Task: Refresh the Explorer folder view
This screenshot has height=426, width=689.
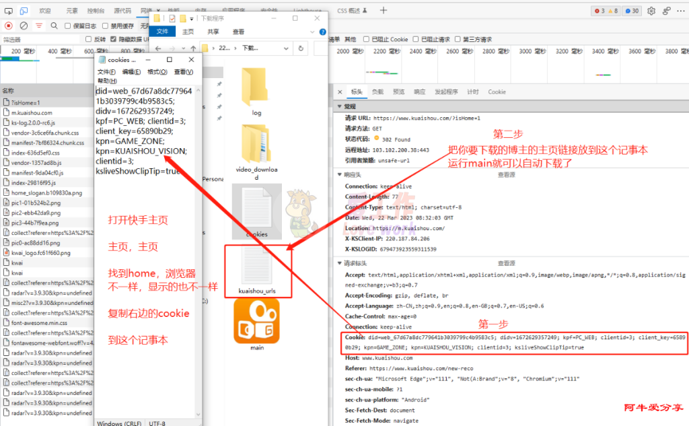Action: point(301,48)
